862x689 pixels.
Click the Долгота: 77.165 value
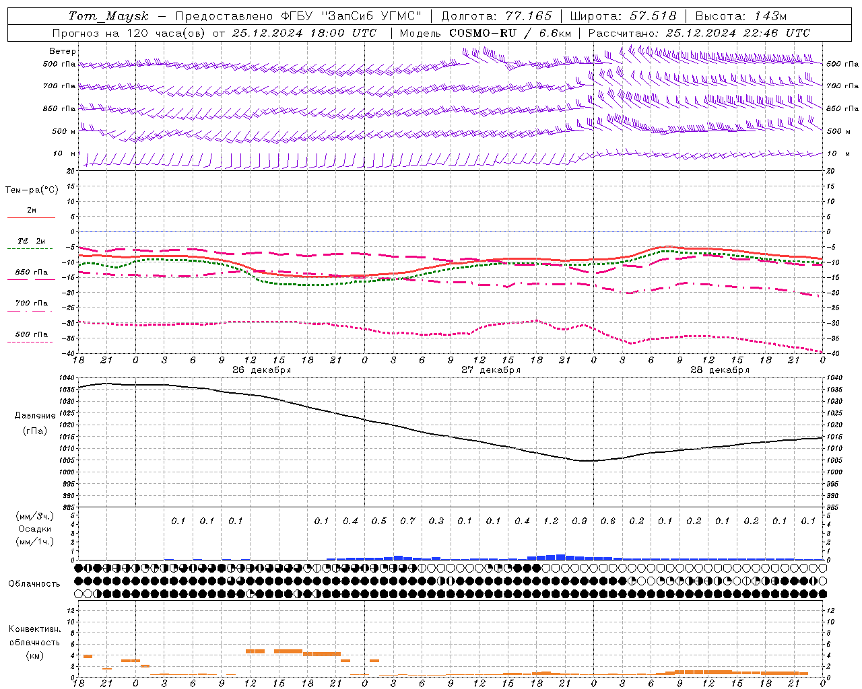point(497,16)
